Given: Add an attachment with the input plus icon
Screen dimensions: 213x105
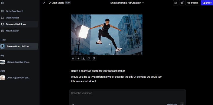Looking at the screenshot, I should [73, 104].
